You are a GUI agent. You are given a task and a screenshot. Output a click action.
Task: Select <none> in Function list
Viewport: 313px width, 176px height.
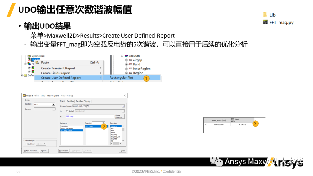point(116,126)
